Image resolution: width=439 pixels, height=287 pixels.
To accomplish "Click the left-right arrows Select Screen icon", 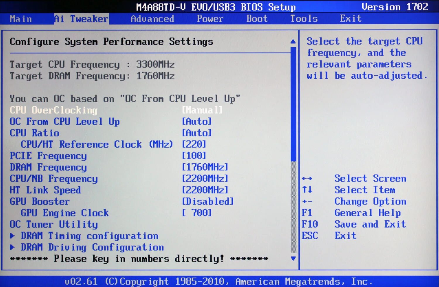I will [x=307, y=178].
